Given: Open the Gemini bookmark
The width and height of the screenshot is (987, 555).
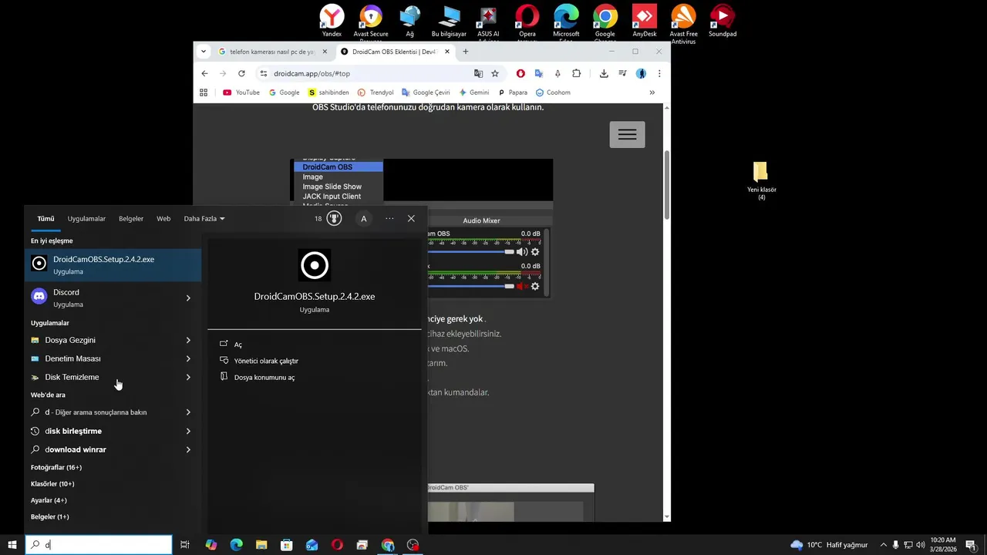Looking at the screenshot, I should pyautogui.click(x=473, y=92).
